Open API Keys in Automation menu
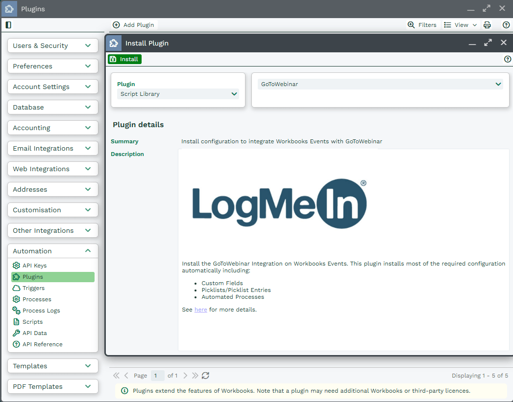 34,266
